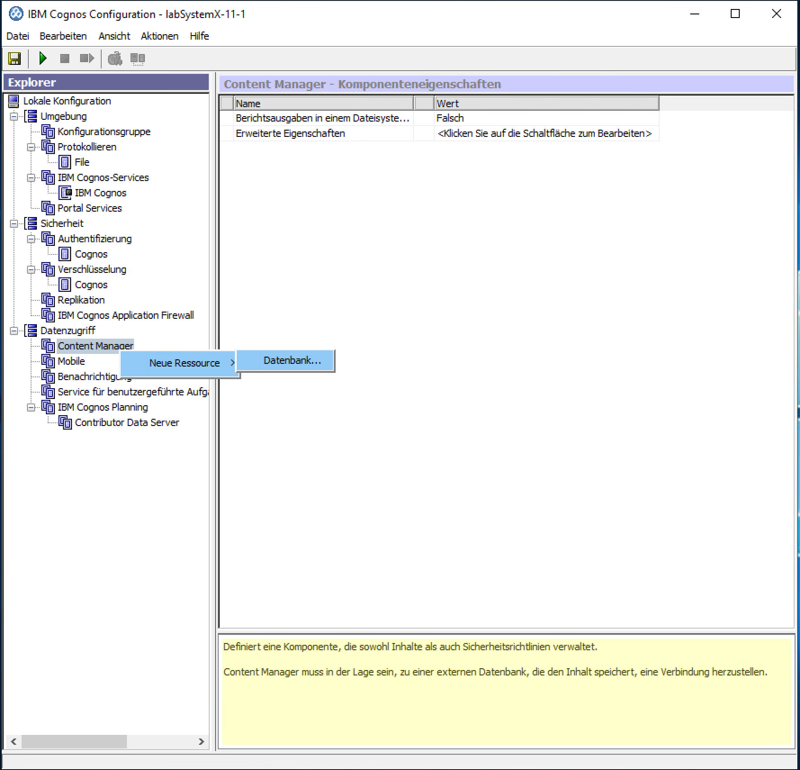The width and height of the screenshot is (800, 770).
Task: Open the Bearbeiten menu
Action: tap(63, 36)
